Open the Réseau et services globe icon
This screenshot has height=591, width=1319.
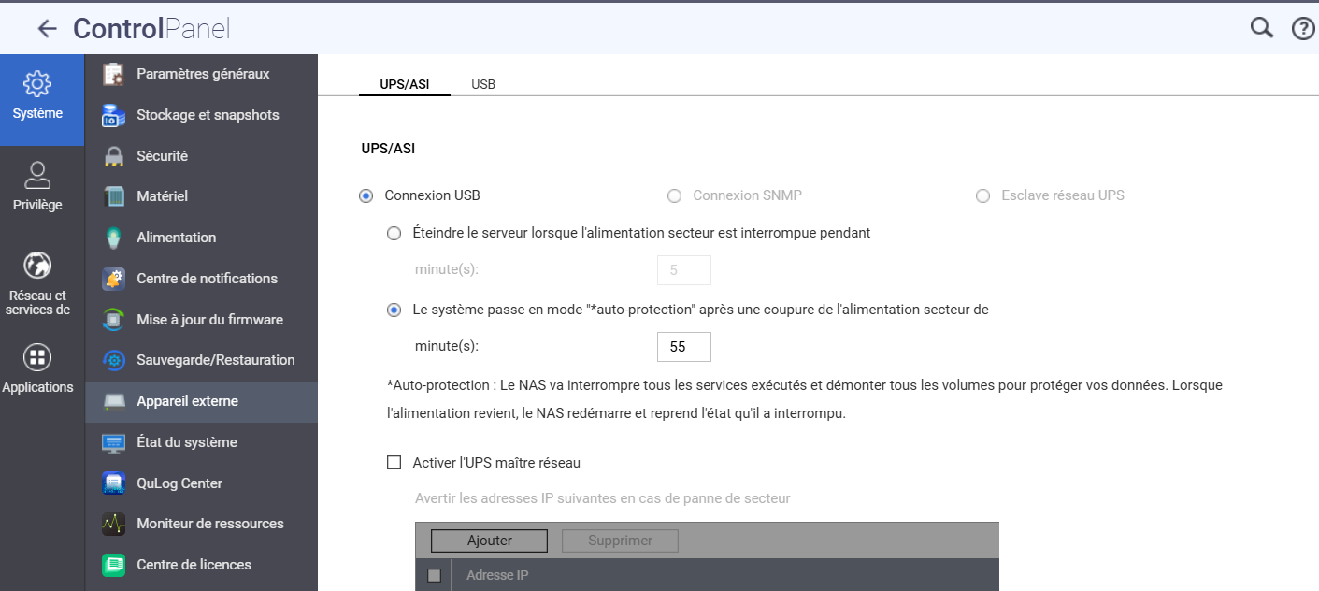(37, 266)
